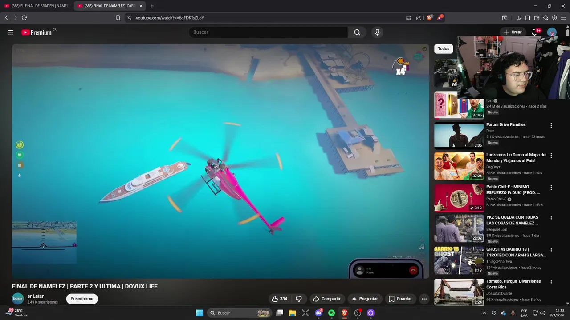This screenshot has width=570, height=320.
Task: Open Leo AI sparkle icon
Action: pos(546,18)
